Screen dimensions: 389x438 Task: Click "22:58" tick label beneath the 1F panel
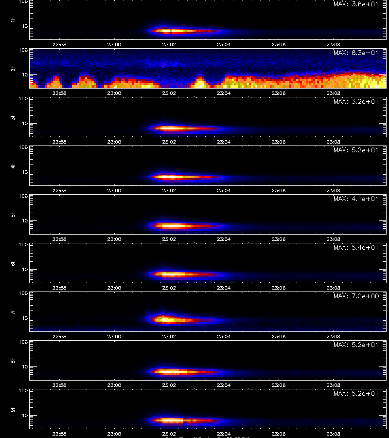click(x=59, y=44)
